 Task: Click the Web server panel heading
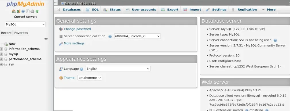coord(245,82)
